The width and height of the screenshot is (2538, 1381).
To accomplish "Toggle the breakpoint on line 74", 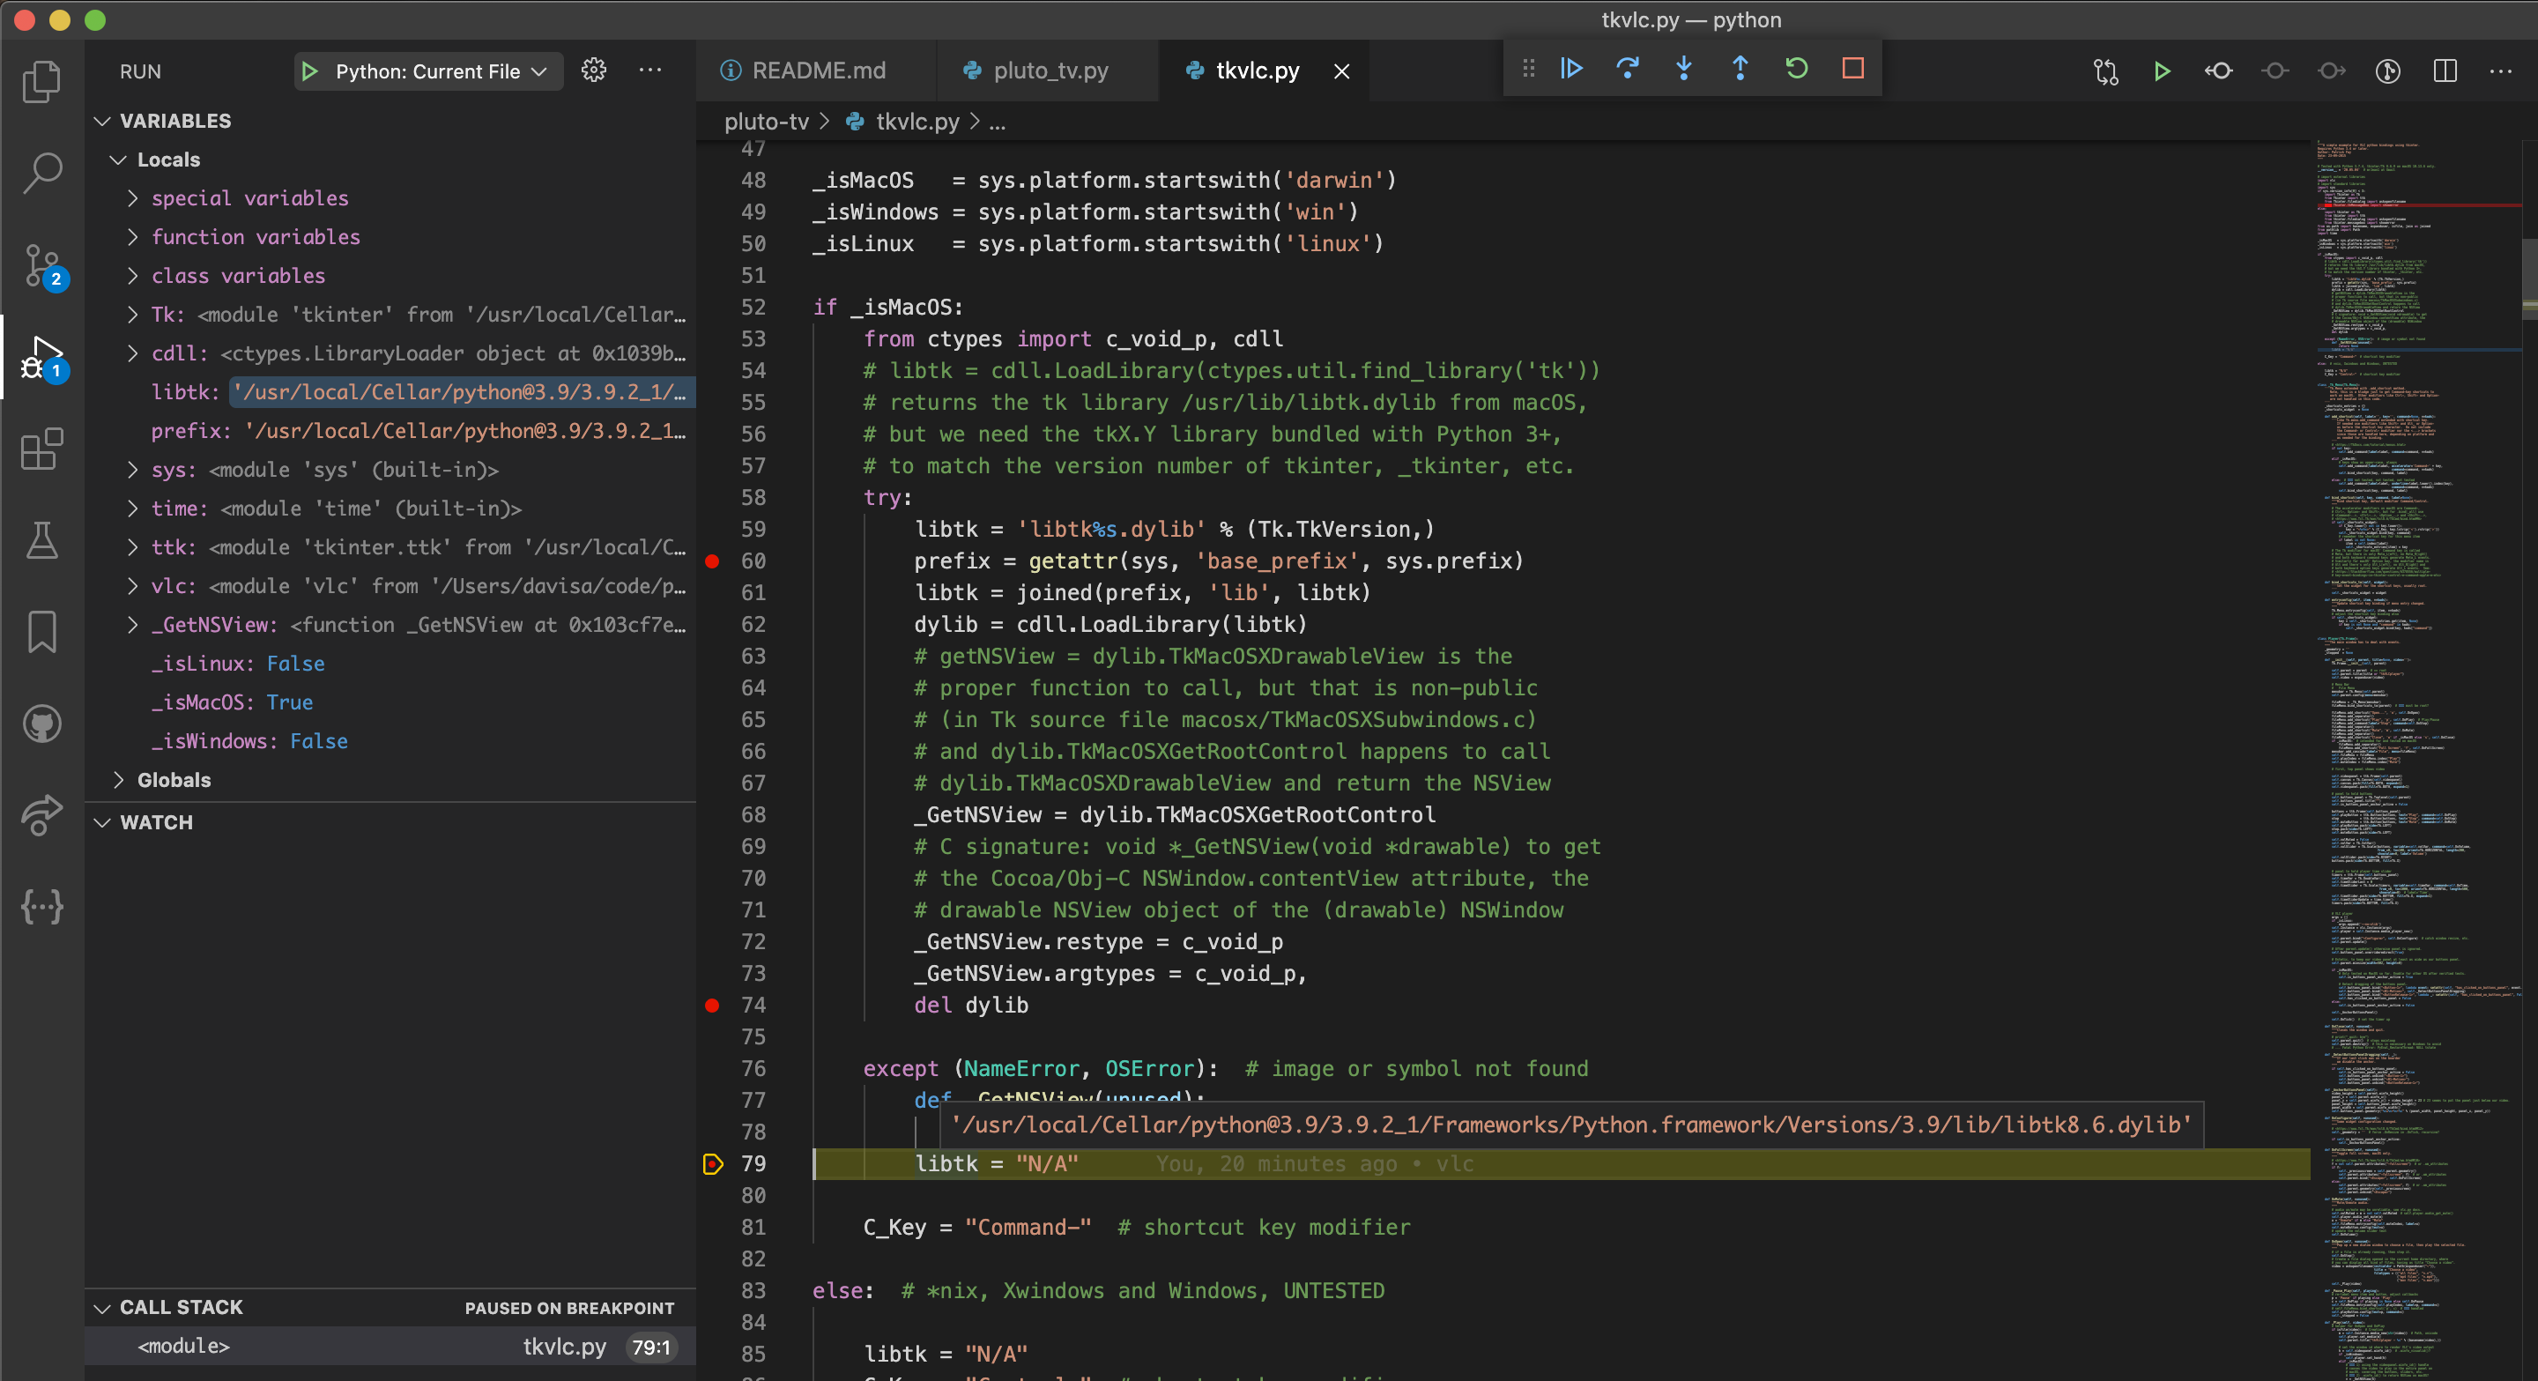I will click(712, 1006).
